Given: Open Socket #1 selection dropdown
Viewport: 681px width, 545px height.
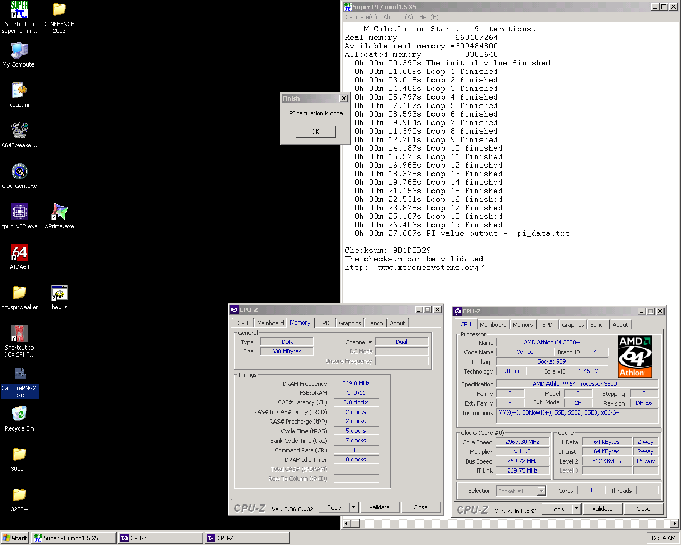Looking at the screenshot, I should [542, 491].
